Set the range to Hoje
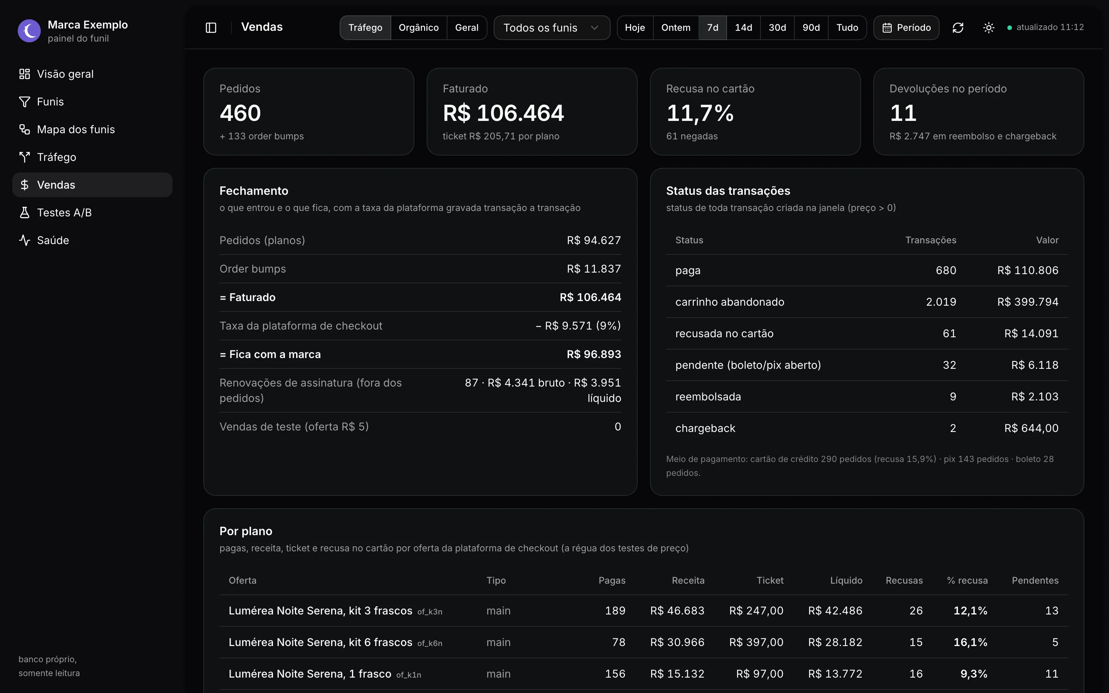1109x693 pixels. tap(635, 27)
